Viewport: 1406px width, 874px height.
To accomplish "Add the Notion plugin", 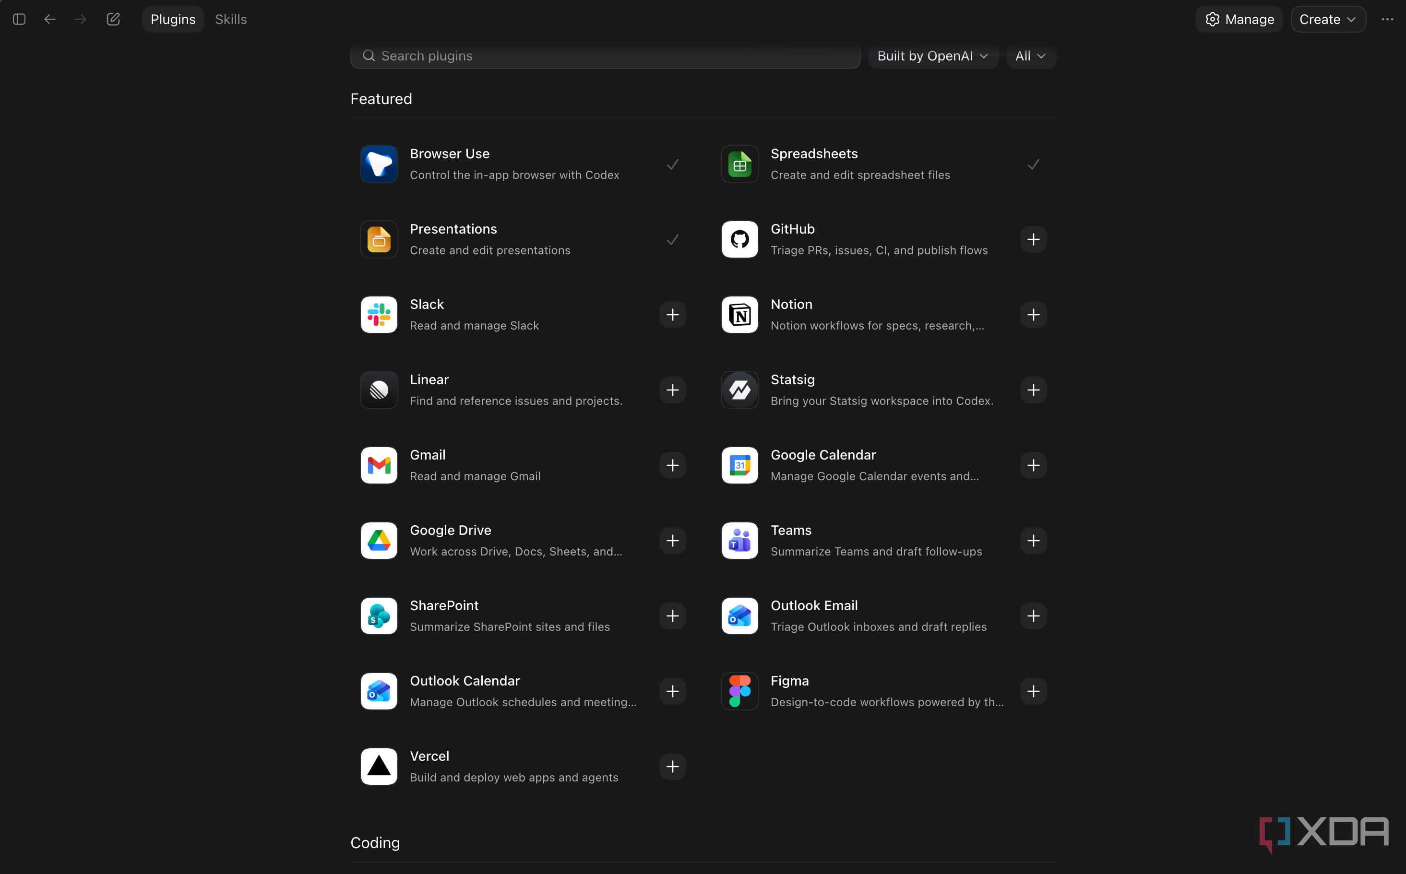I will (x=1033, y=315).
